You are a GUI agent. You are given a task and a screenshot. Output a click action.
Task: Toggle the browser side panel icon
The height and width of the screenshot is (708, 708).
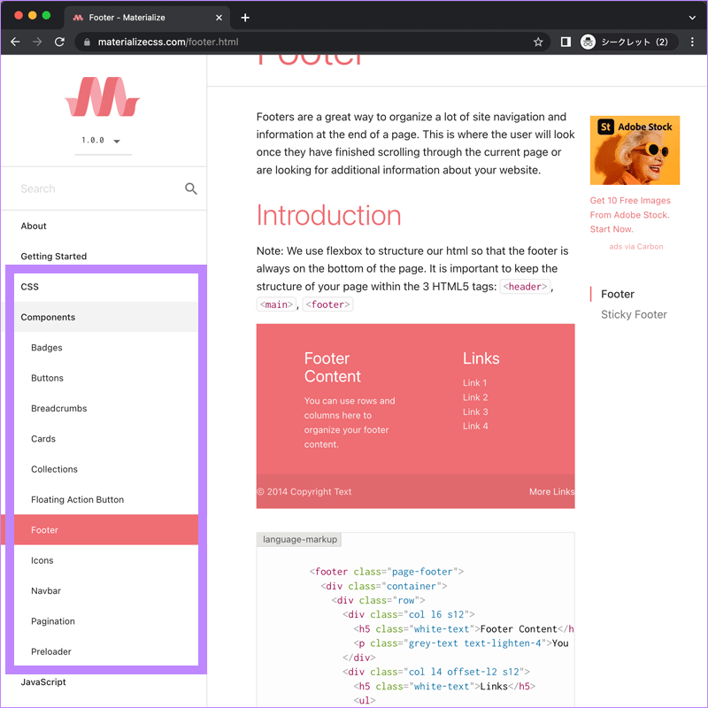[566, 42]
